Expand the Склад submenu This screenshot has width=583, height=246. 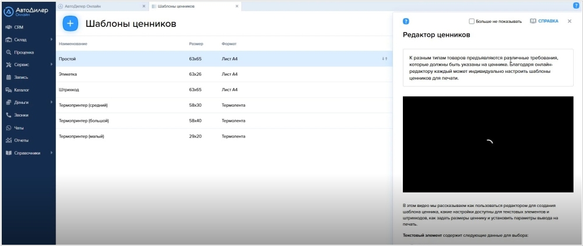51,40
